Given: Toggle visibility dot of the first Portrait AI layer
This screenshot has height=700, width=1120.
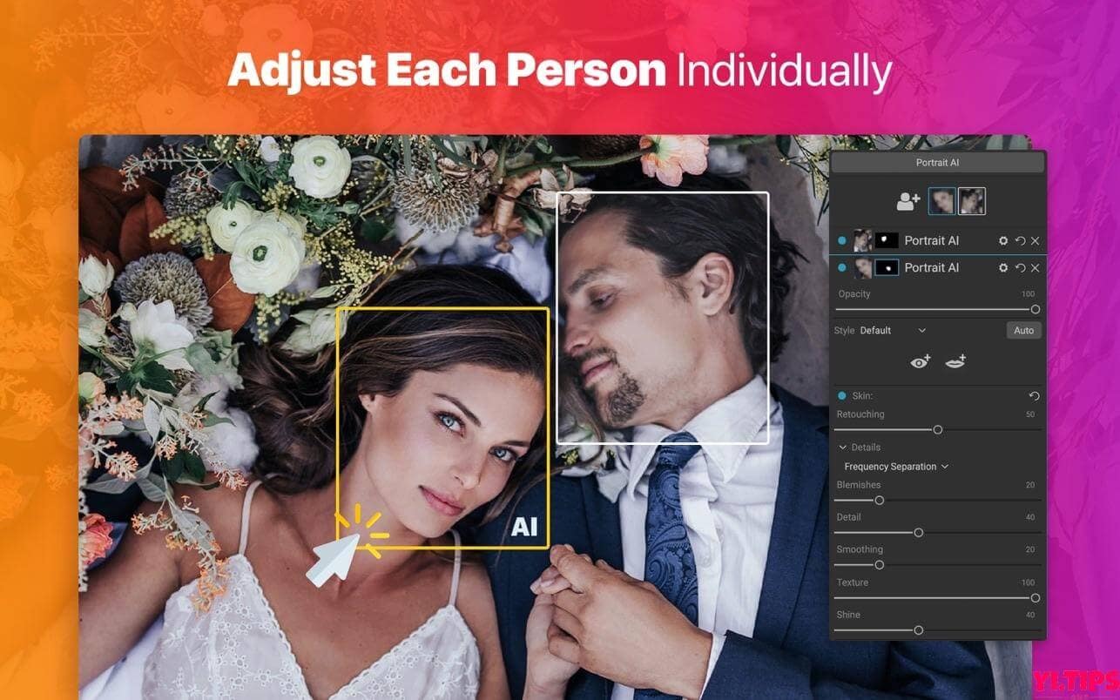Looking at the screenshot, I should pyautogui.click(x=842, y=240).
